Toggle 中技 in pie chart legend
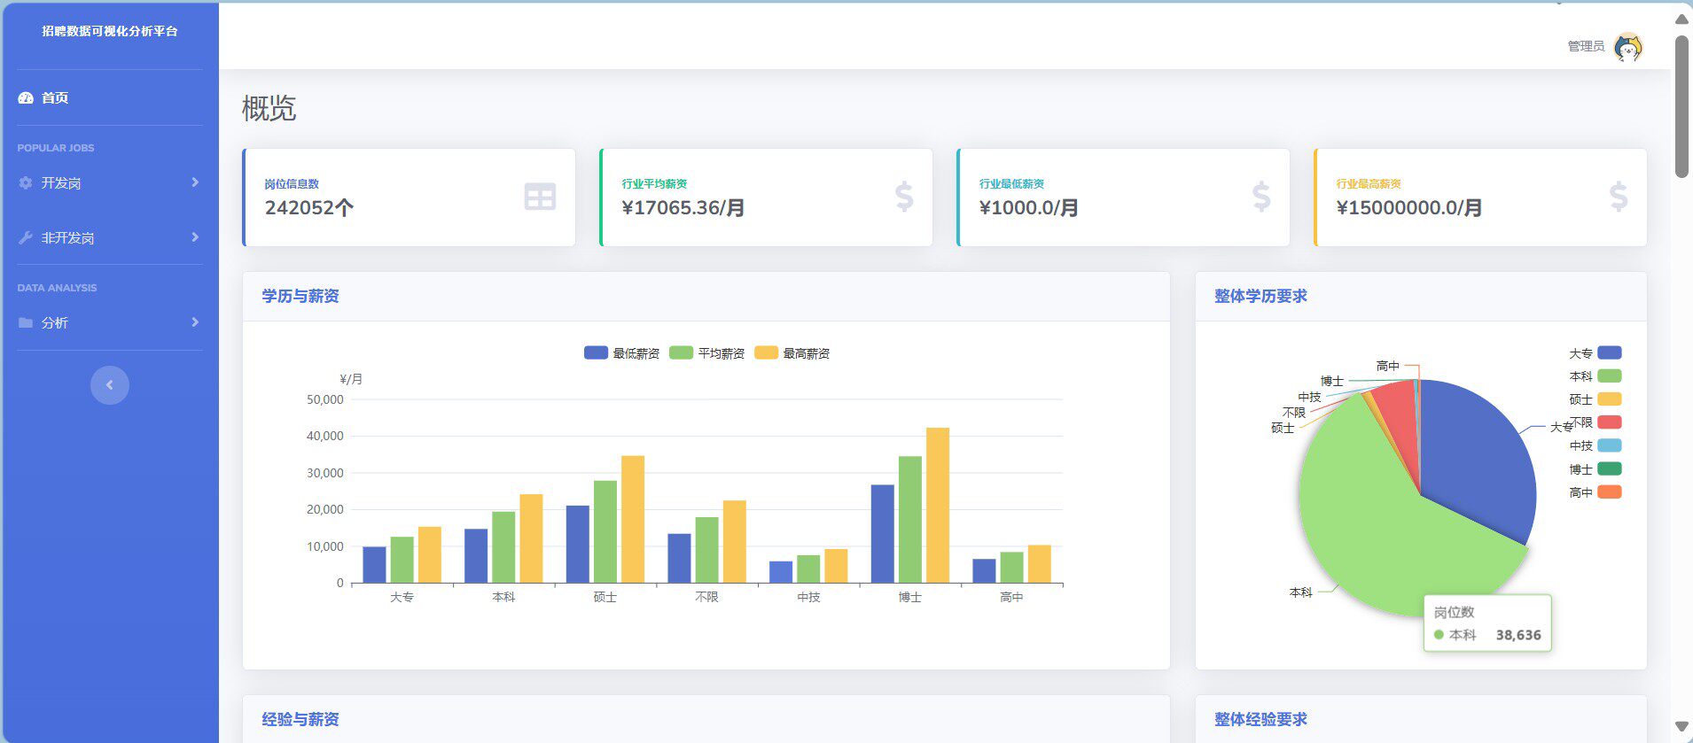Viewport: 1693px width, 743px height. (x=1595, y=445)
